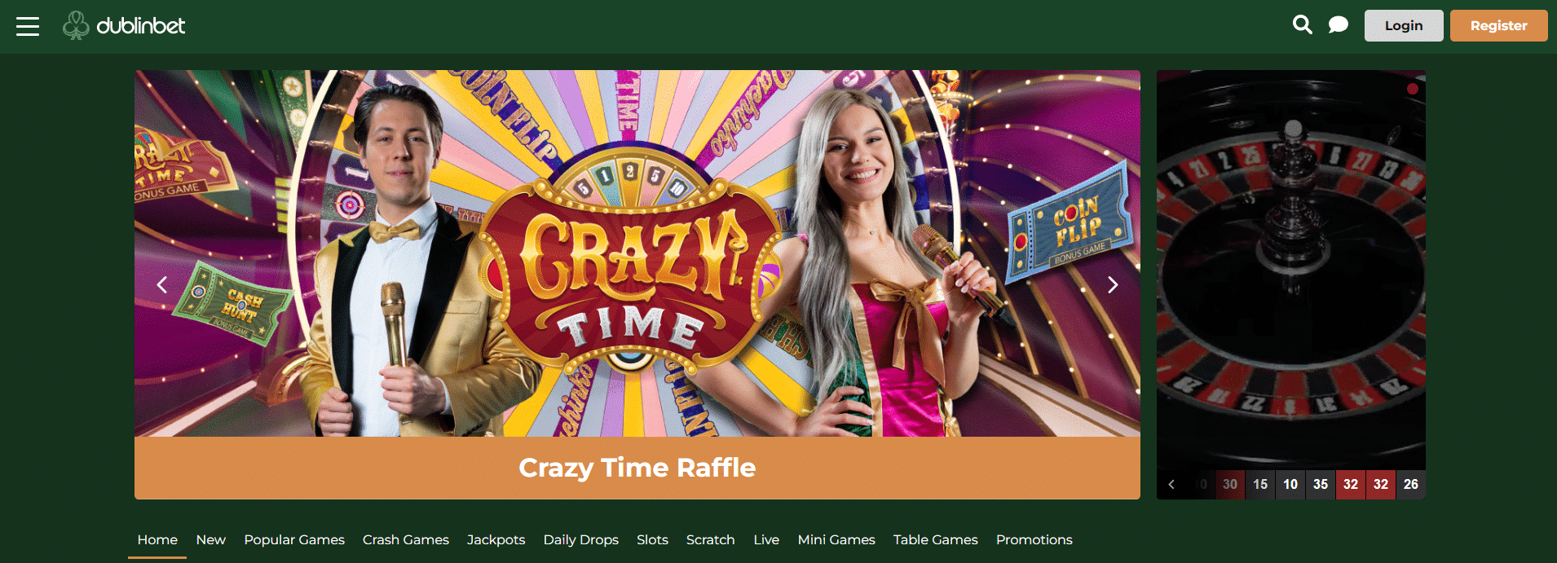
Task: Open the live chat bubble icon
Action: [1338, 25]
